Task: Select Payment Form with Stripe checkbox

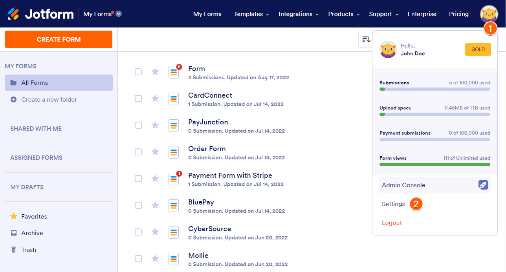Action: [x=138, y=179]
